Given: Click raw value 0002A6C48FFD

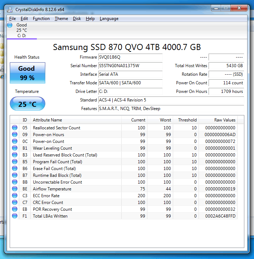Looking at the screenshot, I should click(220, 216).
